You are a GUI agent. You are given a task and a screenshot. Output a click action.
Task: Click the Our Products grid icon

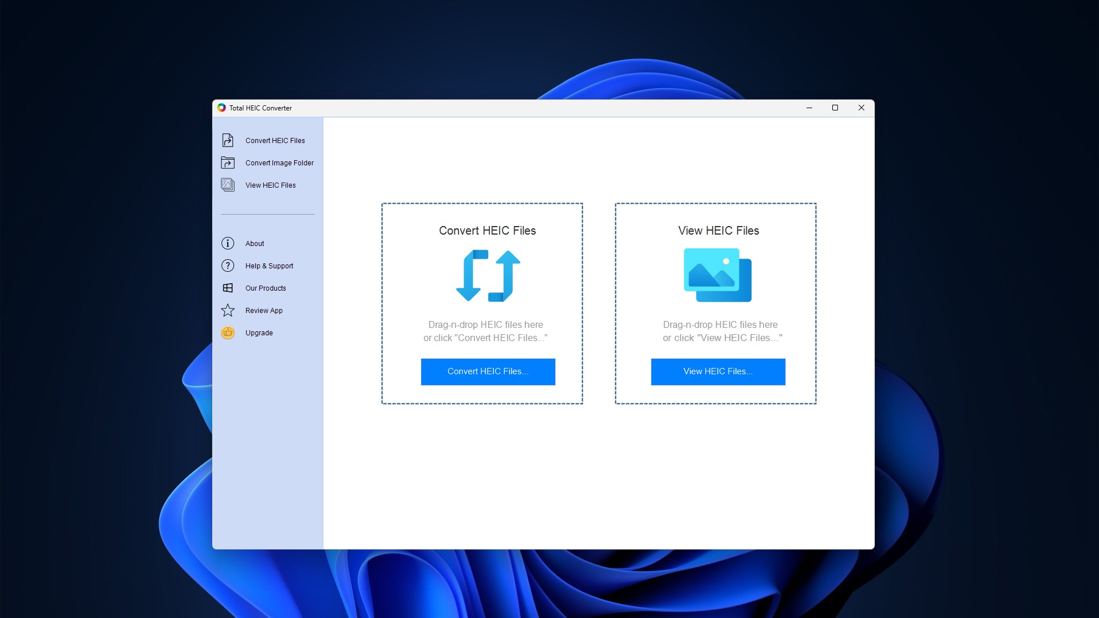(x=228, y=288)
